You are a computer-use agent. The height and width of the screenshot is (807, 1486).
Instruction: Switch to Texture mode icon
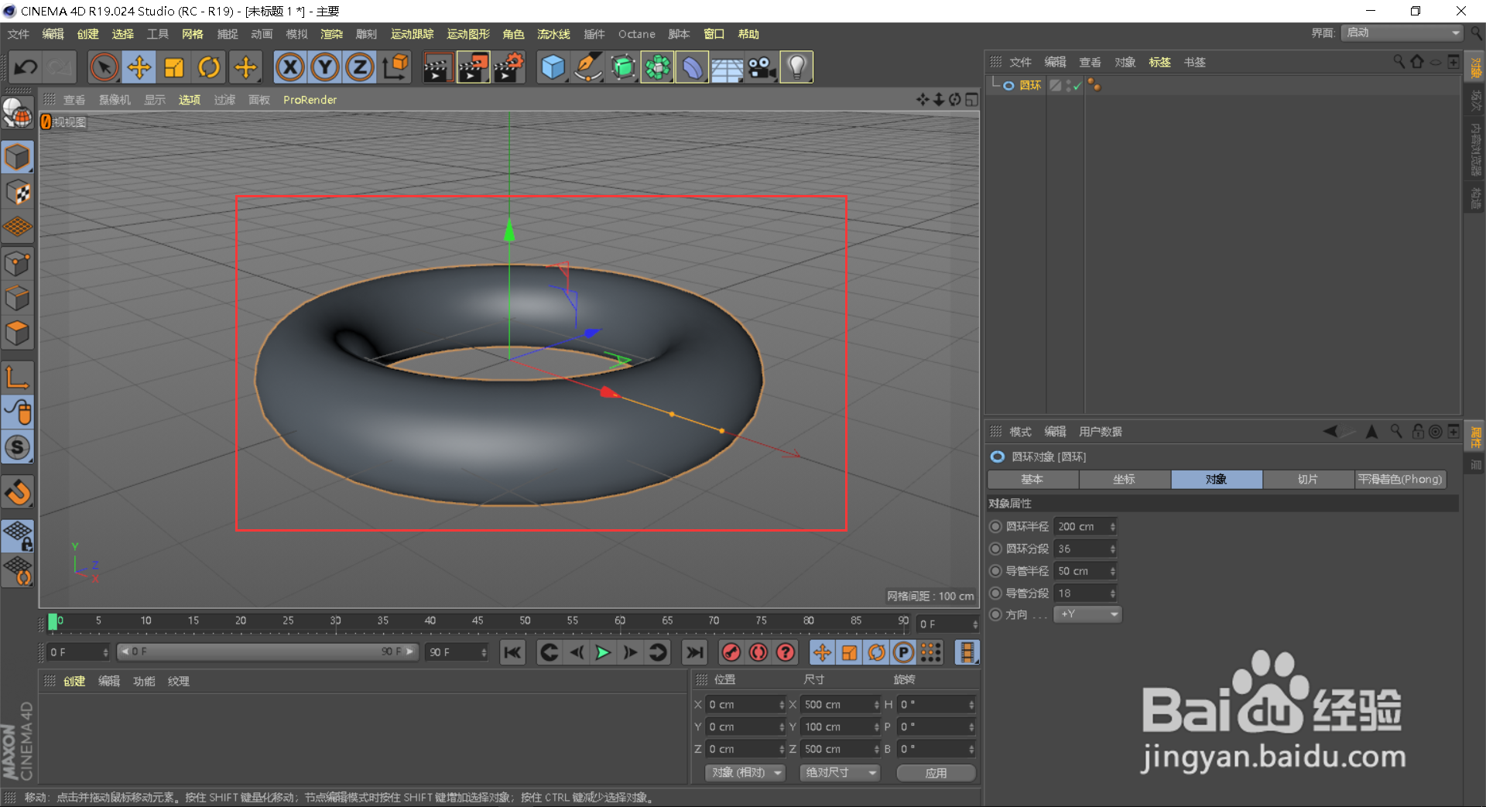click(17, 192)
